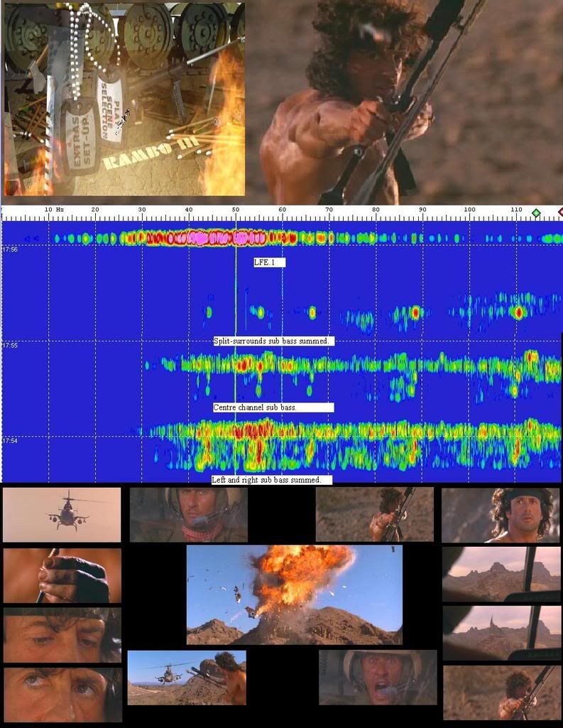Click the green diamond marker on frequency ruler
The image size is (563, 728).
(536, 213)
